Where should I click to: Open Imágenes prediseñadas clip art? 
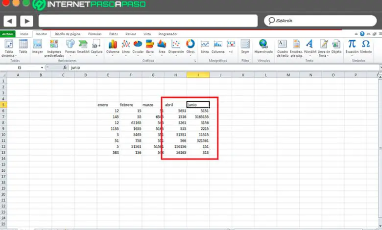54,48
